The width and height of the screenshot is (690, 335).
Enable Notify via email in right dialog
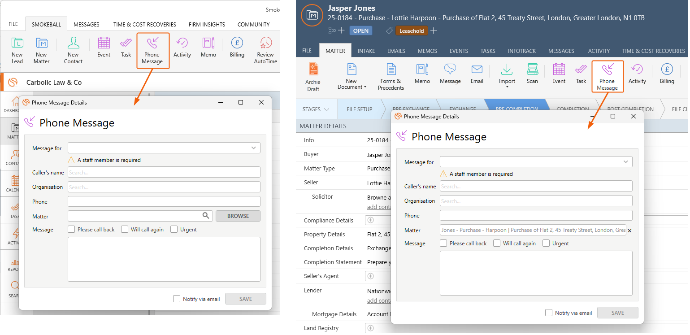click(x=549, y=313)
